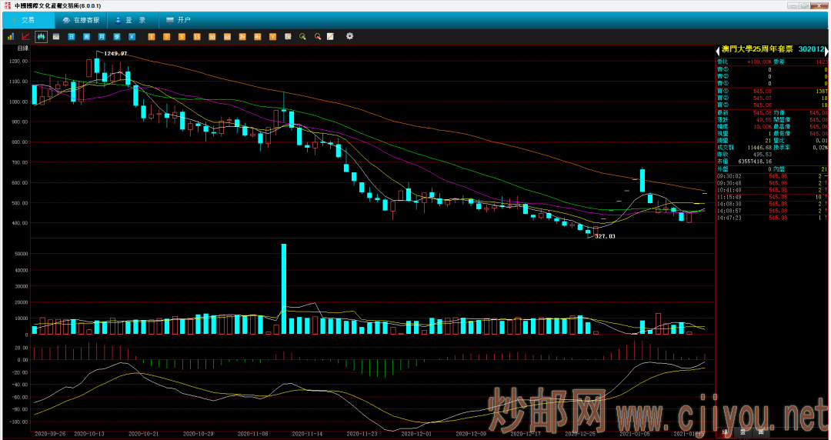The width and height of the screenshot is (831, 440).
Task: Choose the 15-minute chart button
Action: (197, 37)
